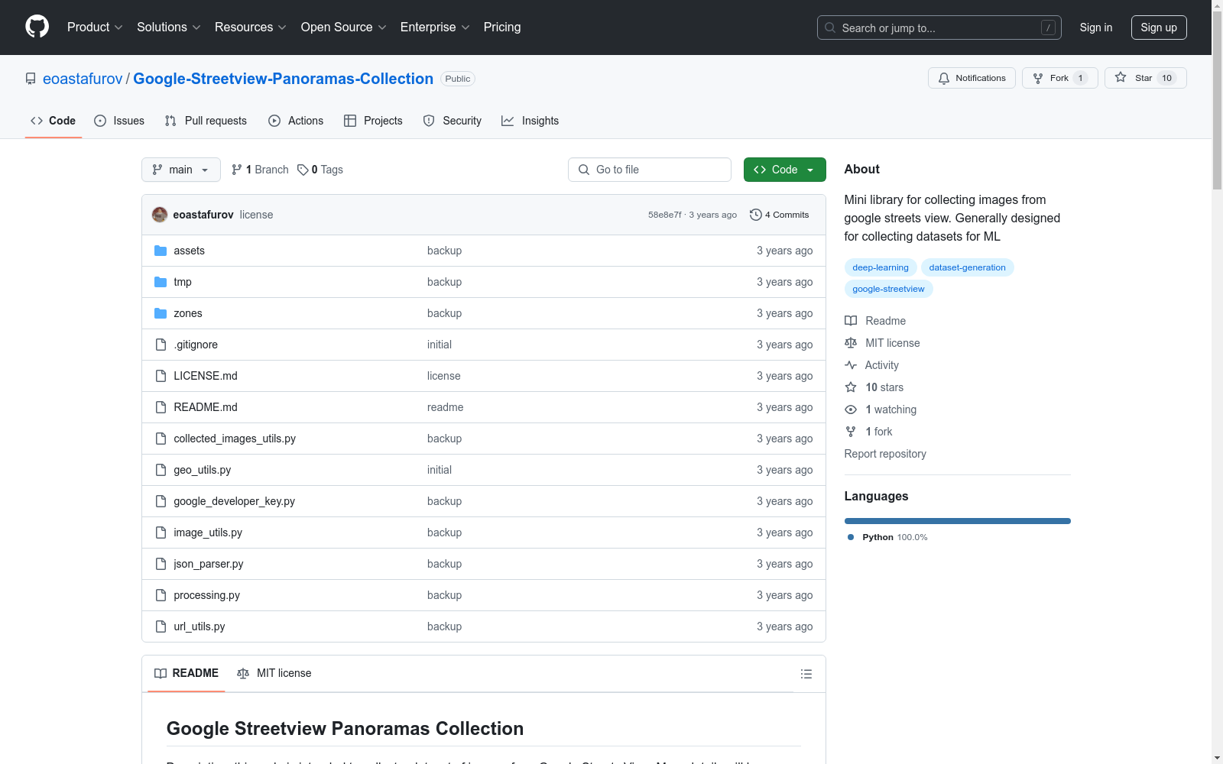1223x764 pixels.
Task: Click the commit history clock icon
Action: (x=755, y=215)
